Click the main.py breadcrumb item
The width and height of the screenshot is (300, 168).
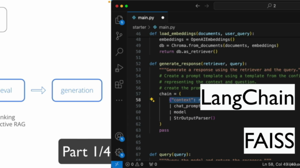pos(164,27)
